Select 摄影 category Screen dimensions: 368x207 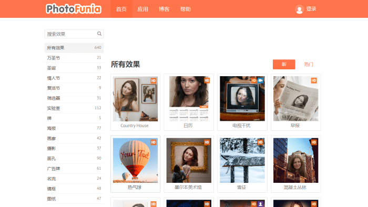point(74,148)
